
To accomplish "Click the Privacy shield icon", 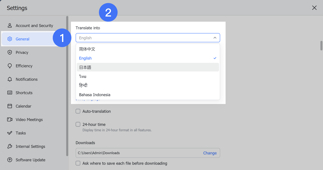I will click(10, 52).
